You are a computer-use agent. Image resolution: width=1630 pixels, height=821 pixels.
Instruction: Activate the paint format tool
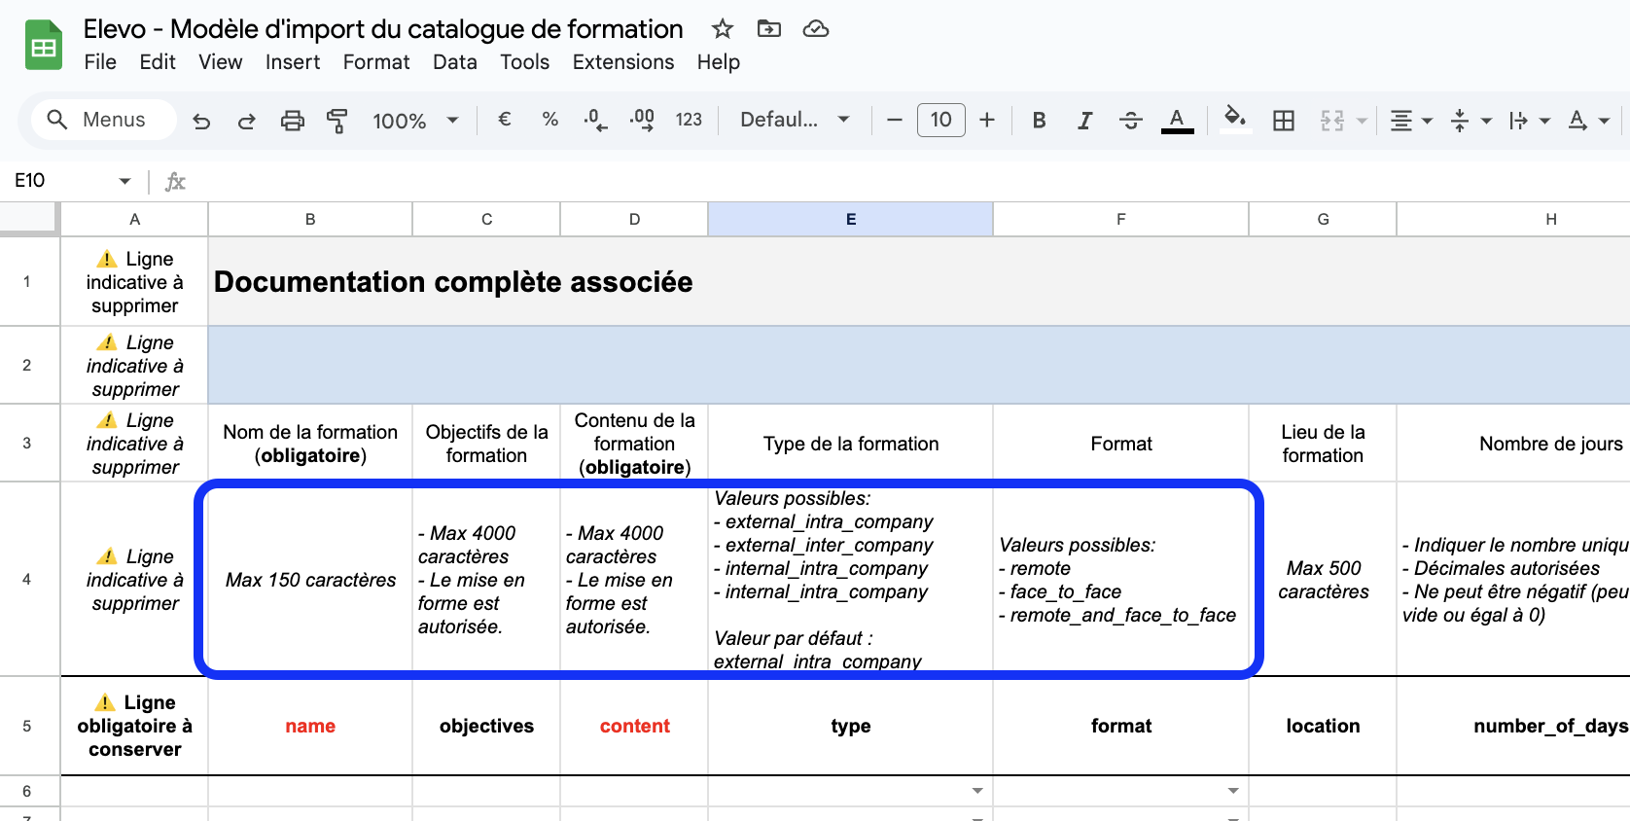tap(337, 121)
